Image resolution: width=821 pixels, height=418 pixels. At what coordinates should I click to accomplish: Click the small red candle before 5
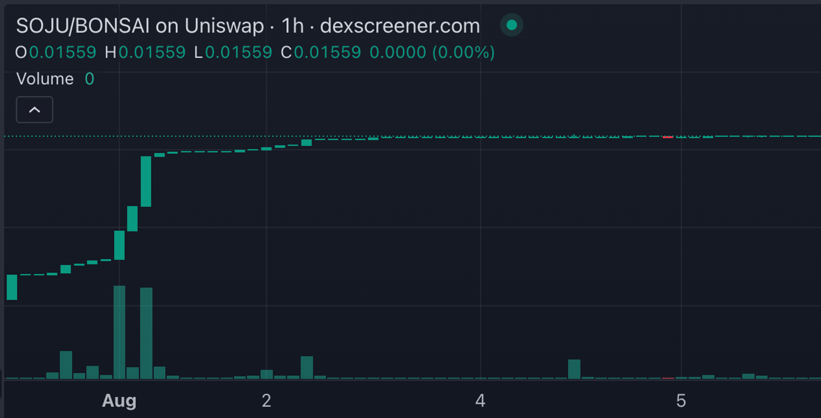coord(668,137)
